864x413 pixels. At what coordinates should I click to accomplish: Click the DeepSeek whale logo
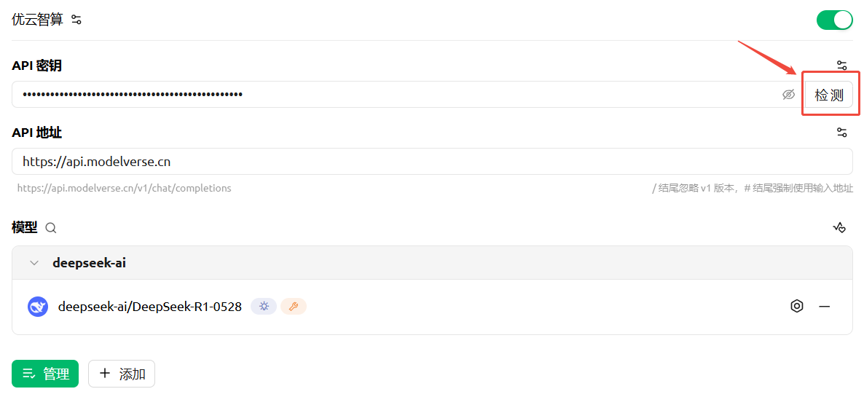pos(38,307)
